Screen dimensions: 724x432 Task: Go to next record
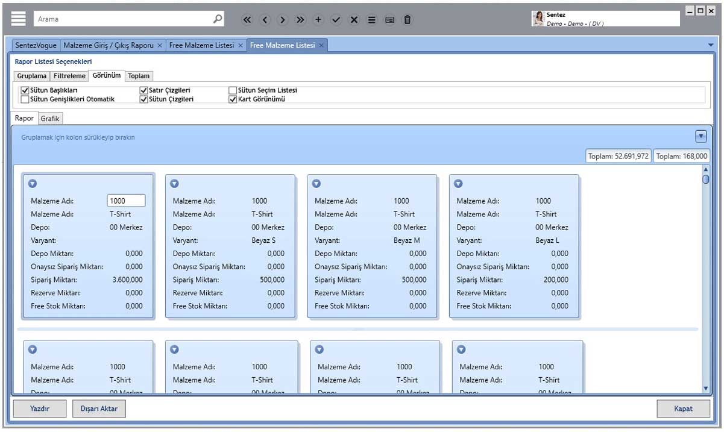pyautogui.click(x=282, y=19)
